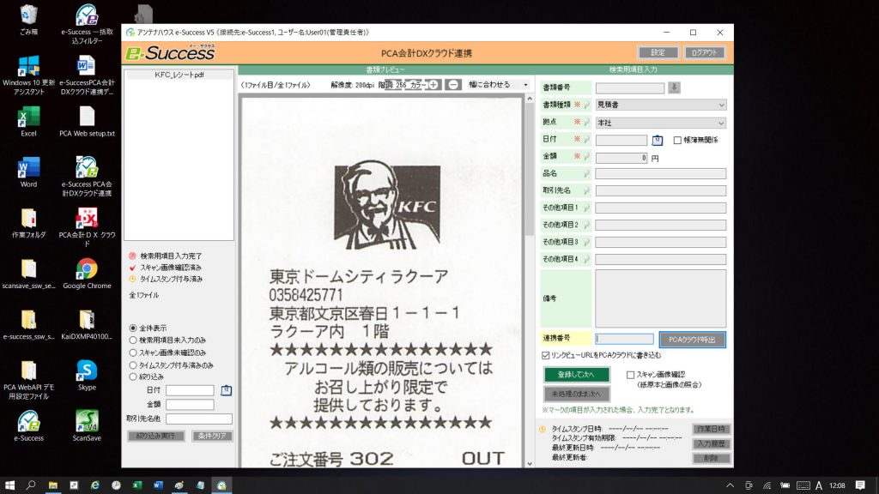Viewport: 879px width, 494px height.
Task: Click the pencil icon next to 品名
Action: [586, 174]
